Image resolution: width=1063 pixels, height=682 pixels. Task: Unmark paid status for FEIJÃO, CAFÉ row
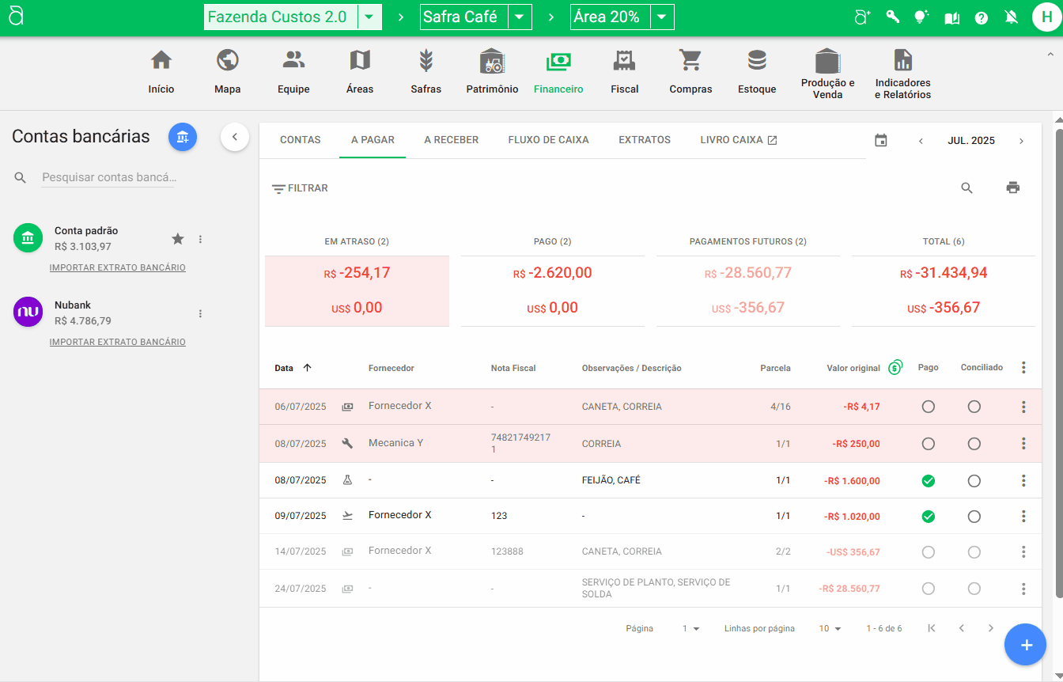click(x=929, y=481)
